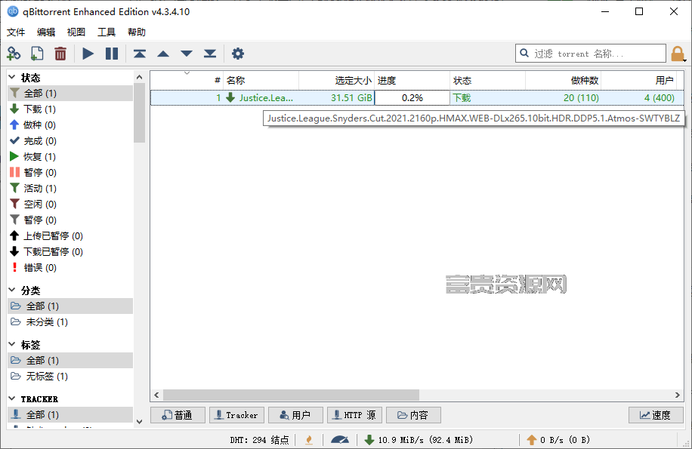
Task: Open the 工具 menu
Action: click(107, 32)
